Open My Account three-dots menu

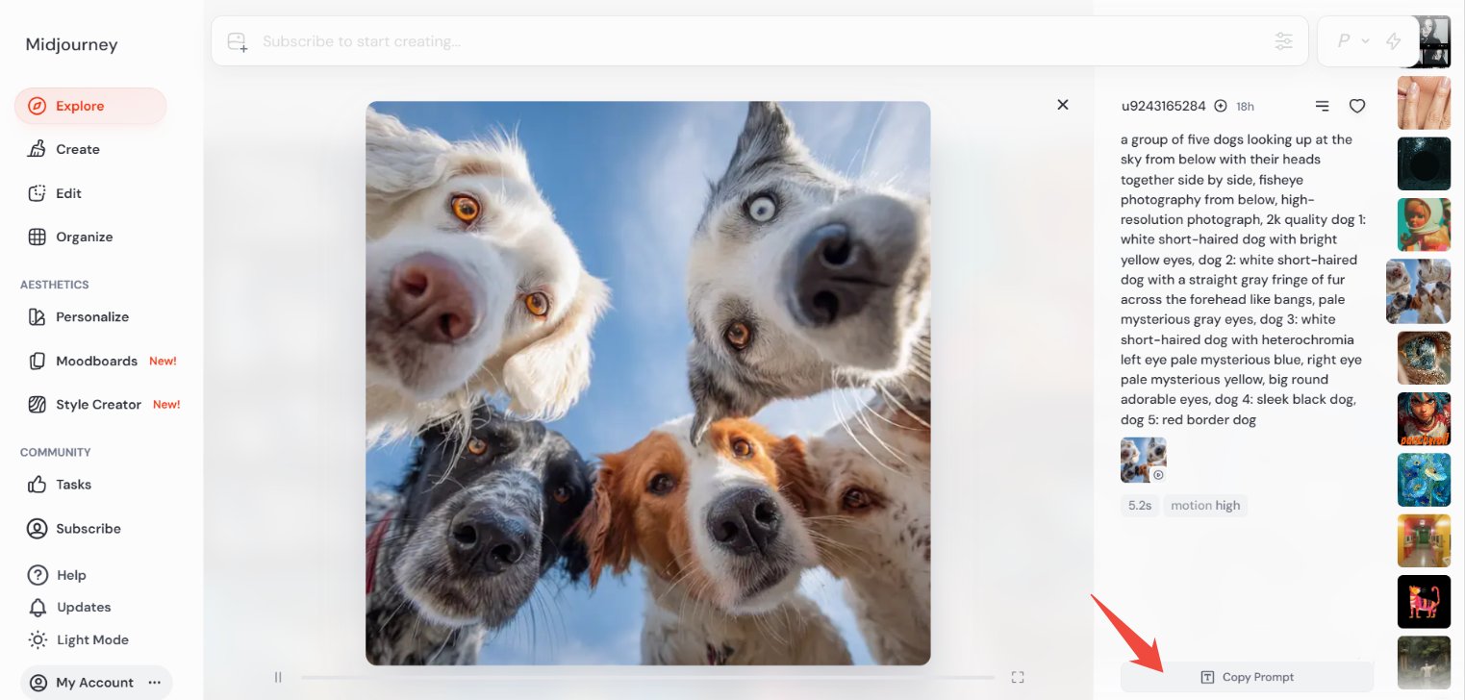click(154, 683)
